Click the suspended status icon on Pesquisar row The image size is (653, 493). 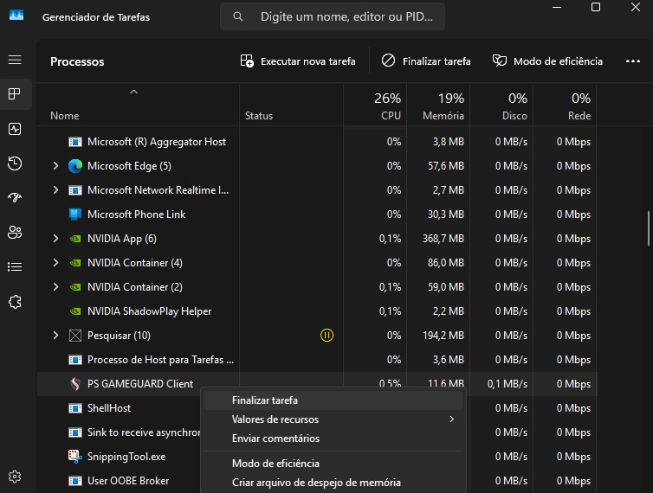[x=326, y=336]
